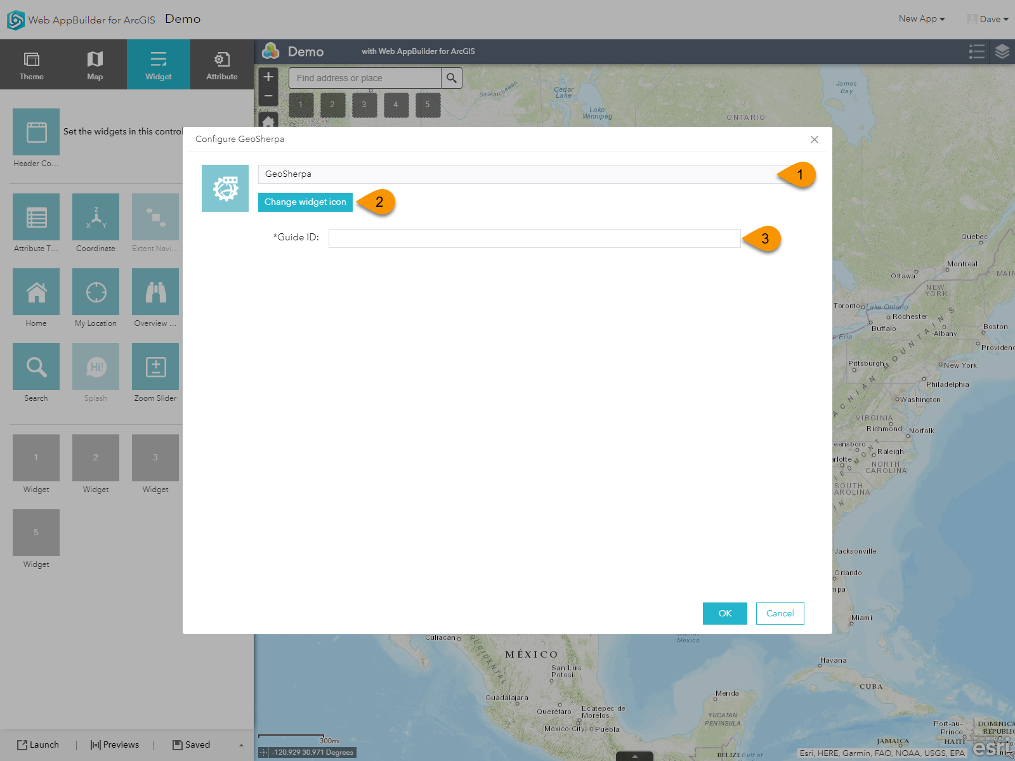Click on-map widget placeholder 1
Viewport: 1015px width, 761px height.
click(x=301, y=105)
